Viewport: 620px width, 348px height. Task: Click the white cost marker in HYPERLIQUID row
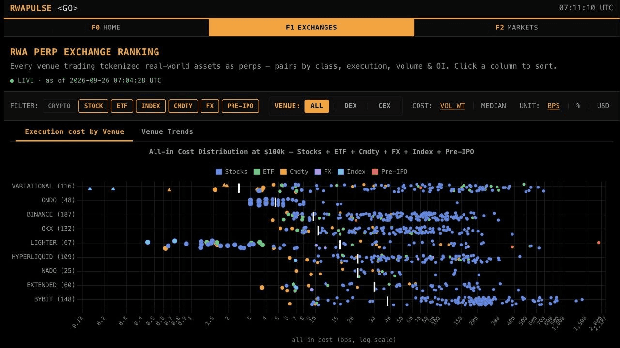click(x=357, y=259)
